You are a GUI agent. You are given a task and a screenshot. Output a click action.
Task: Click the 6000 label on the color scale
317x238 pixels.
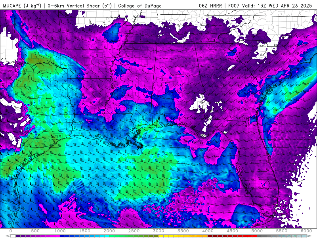point(306,231)
